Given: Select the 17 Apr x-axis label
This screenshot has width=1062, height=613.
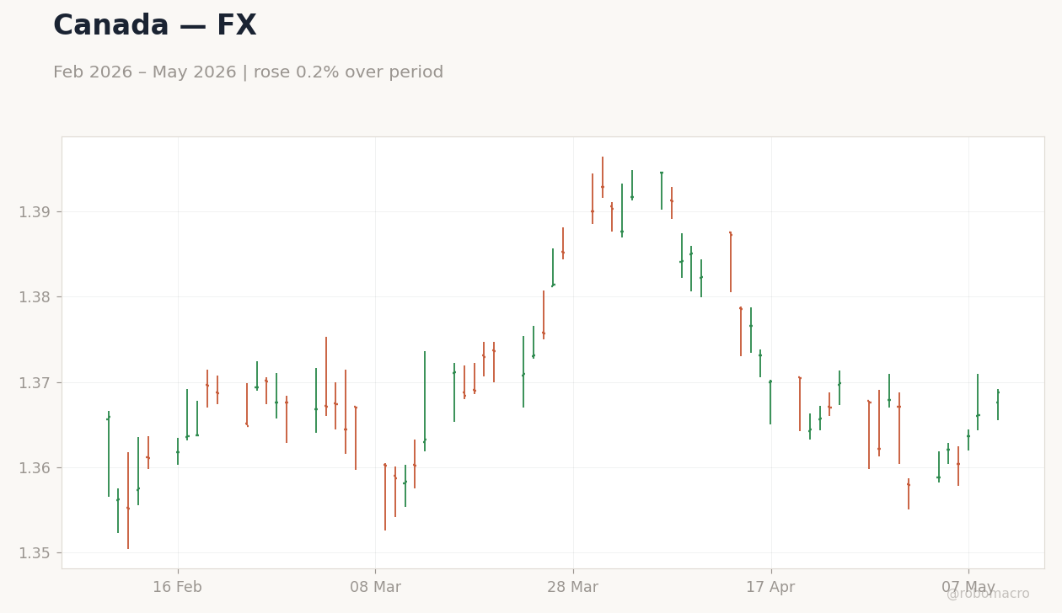Looking at the screenshot, I should coord(770,588).
